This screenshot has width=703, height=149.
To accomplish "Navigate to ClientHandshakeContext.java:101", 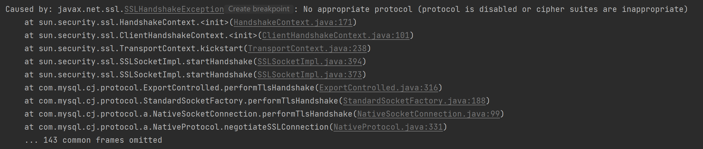I will 336,35.
